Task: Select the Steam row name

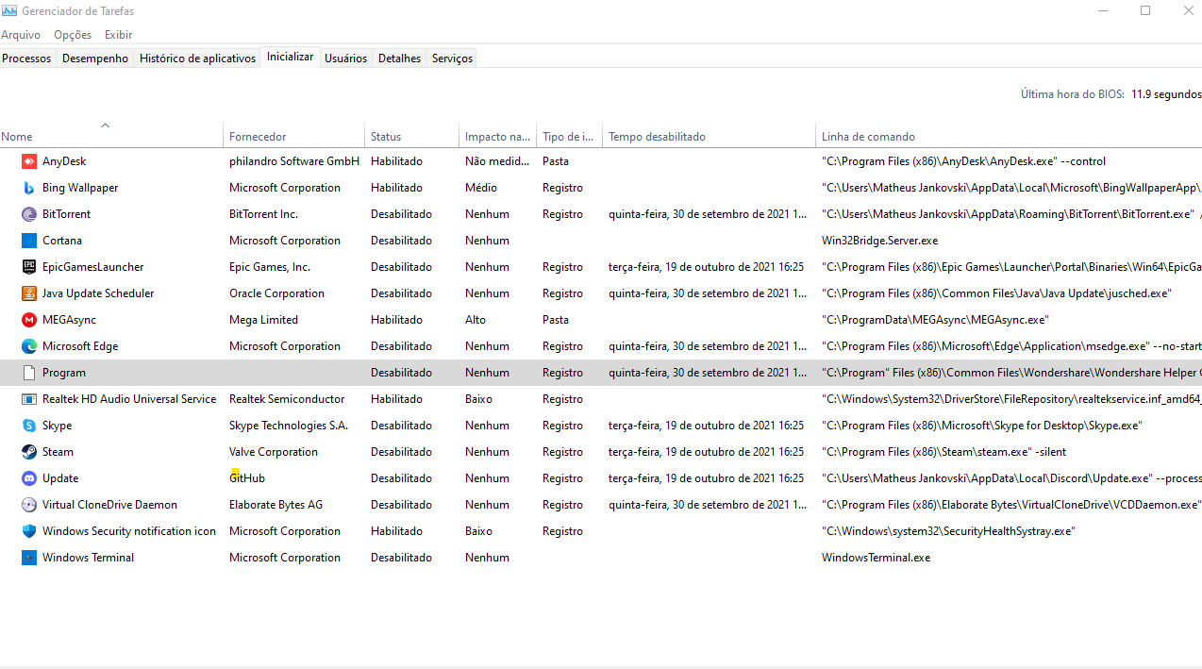Action: (x=58, y=452)
